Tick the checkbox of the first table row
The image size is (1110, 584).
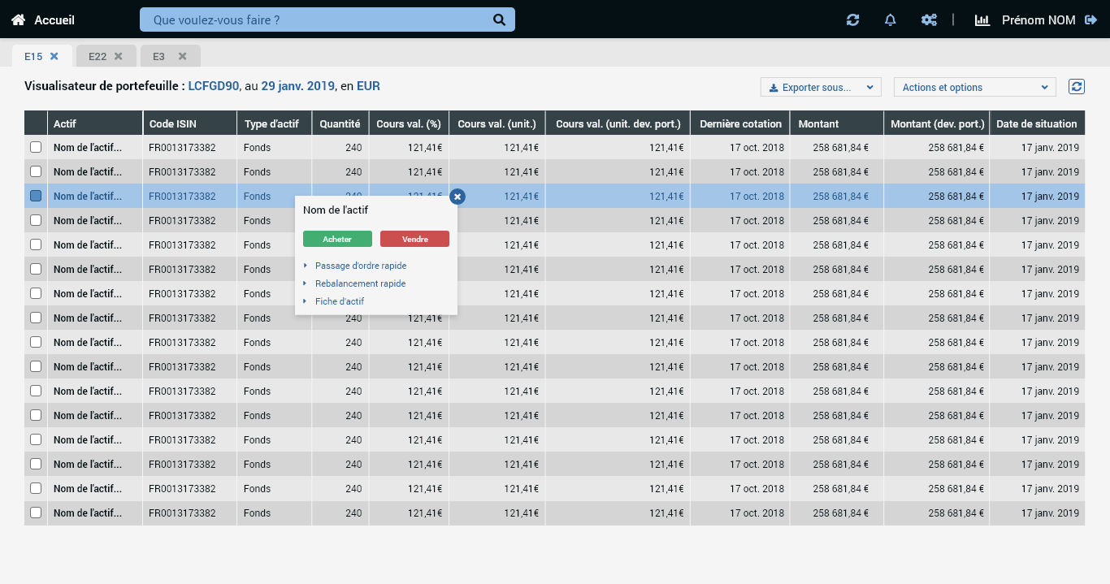tap(36, 148)
